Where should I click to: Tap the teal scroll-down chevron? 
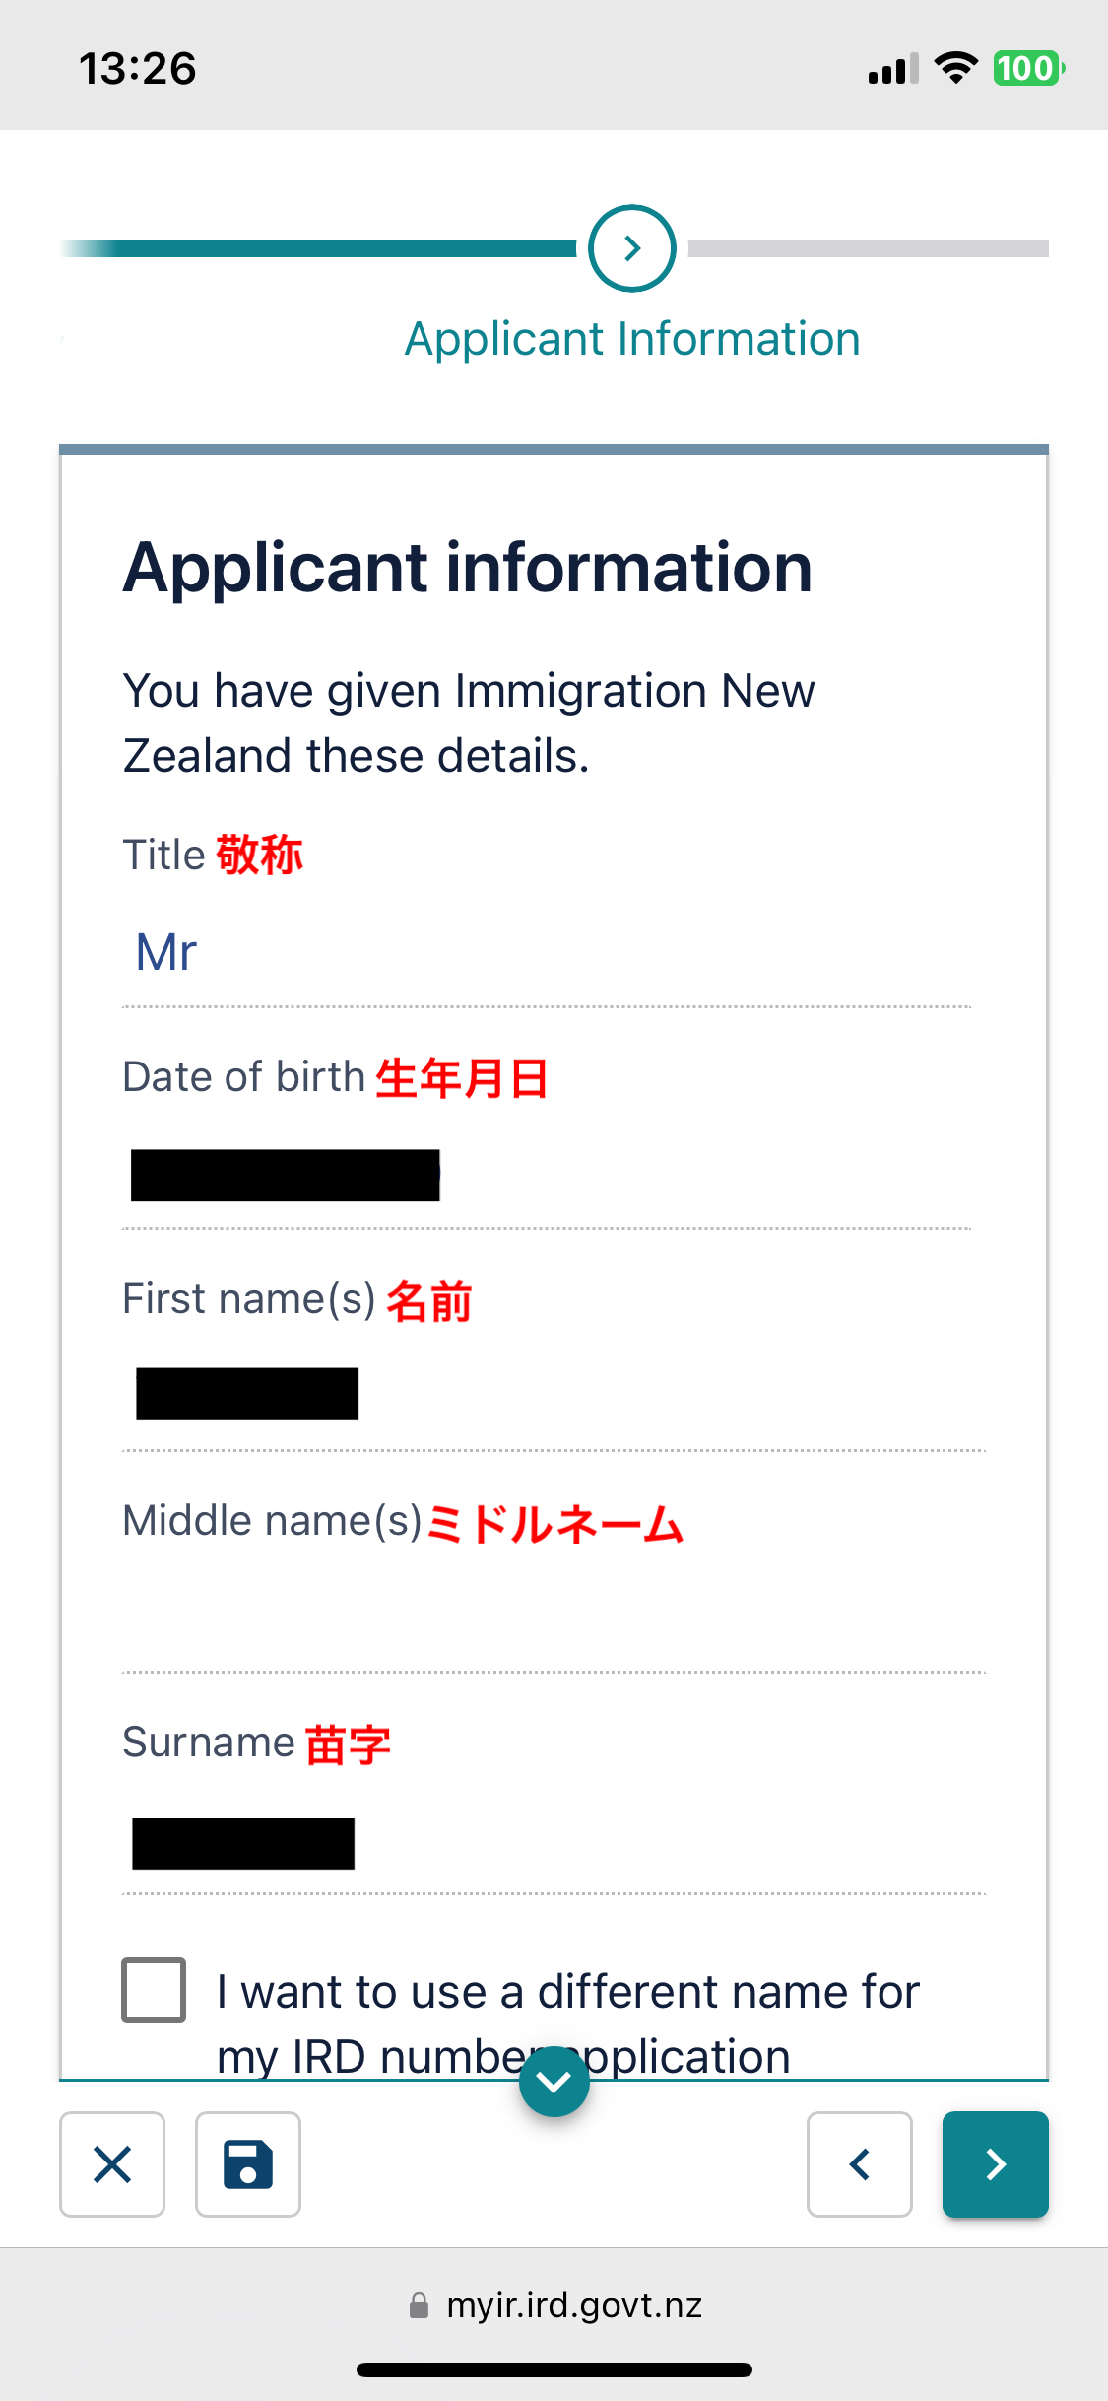click(x=554, y=2080)
